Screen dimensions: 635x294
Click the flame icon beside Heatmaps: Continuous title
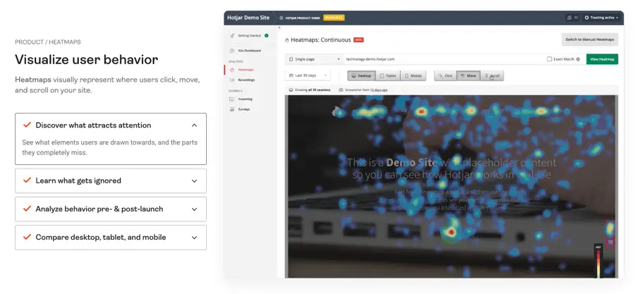(x=287, y=40)
